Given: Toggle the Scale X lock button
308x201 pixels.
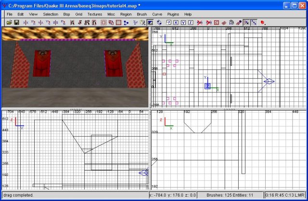Looking at the screenshot, I should coord(176,23).
